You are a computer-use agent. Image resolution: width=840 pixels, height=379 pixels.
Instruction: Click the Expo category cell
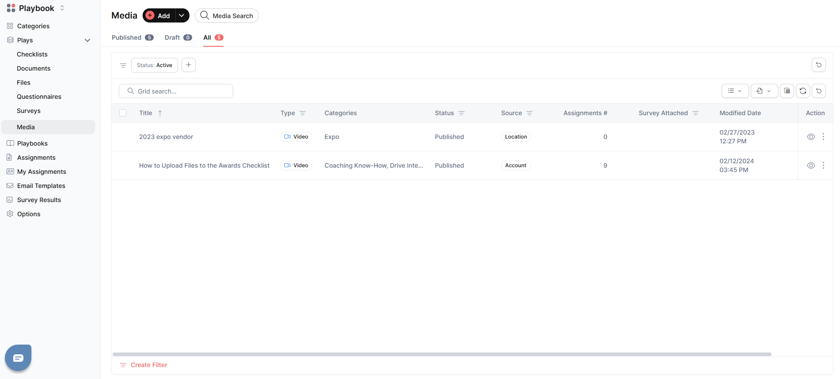click(x=332, y=137)
